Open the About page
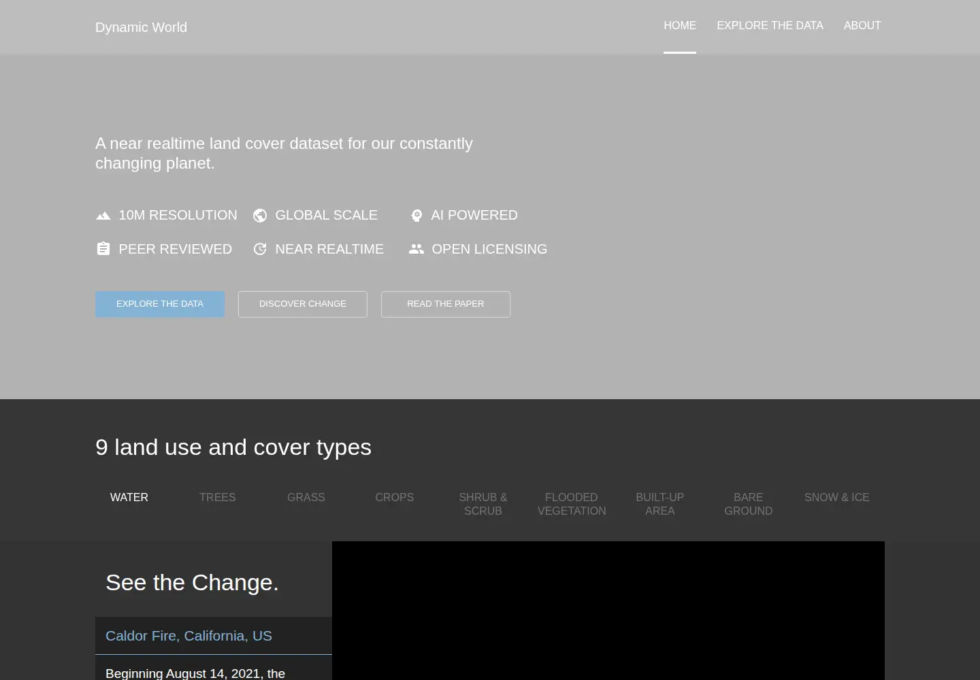 tap(862, 26)
